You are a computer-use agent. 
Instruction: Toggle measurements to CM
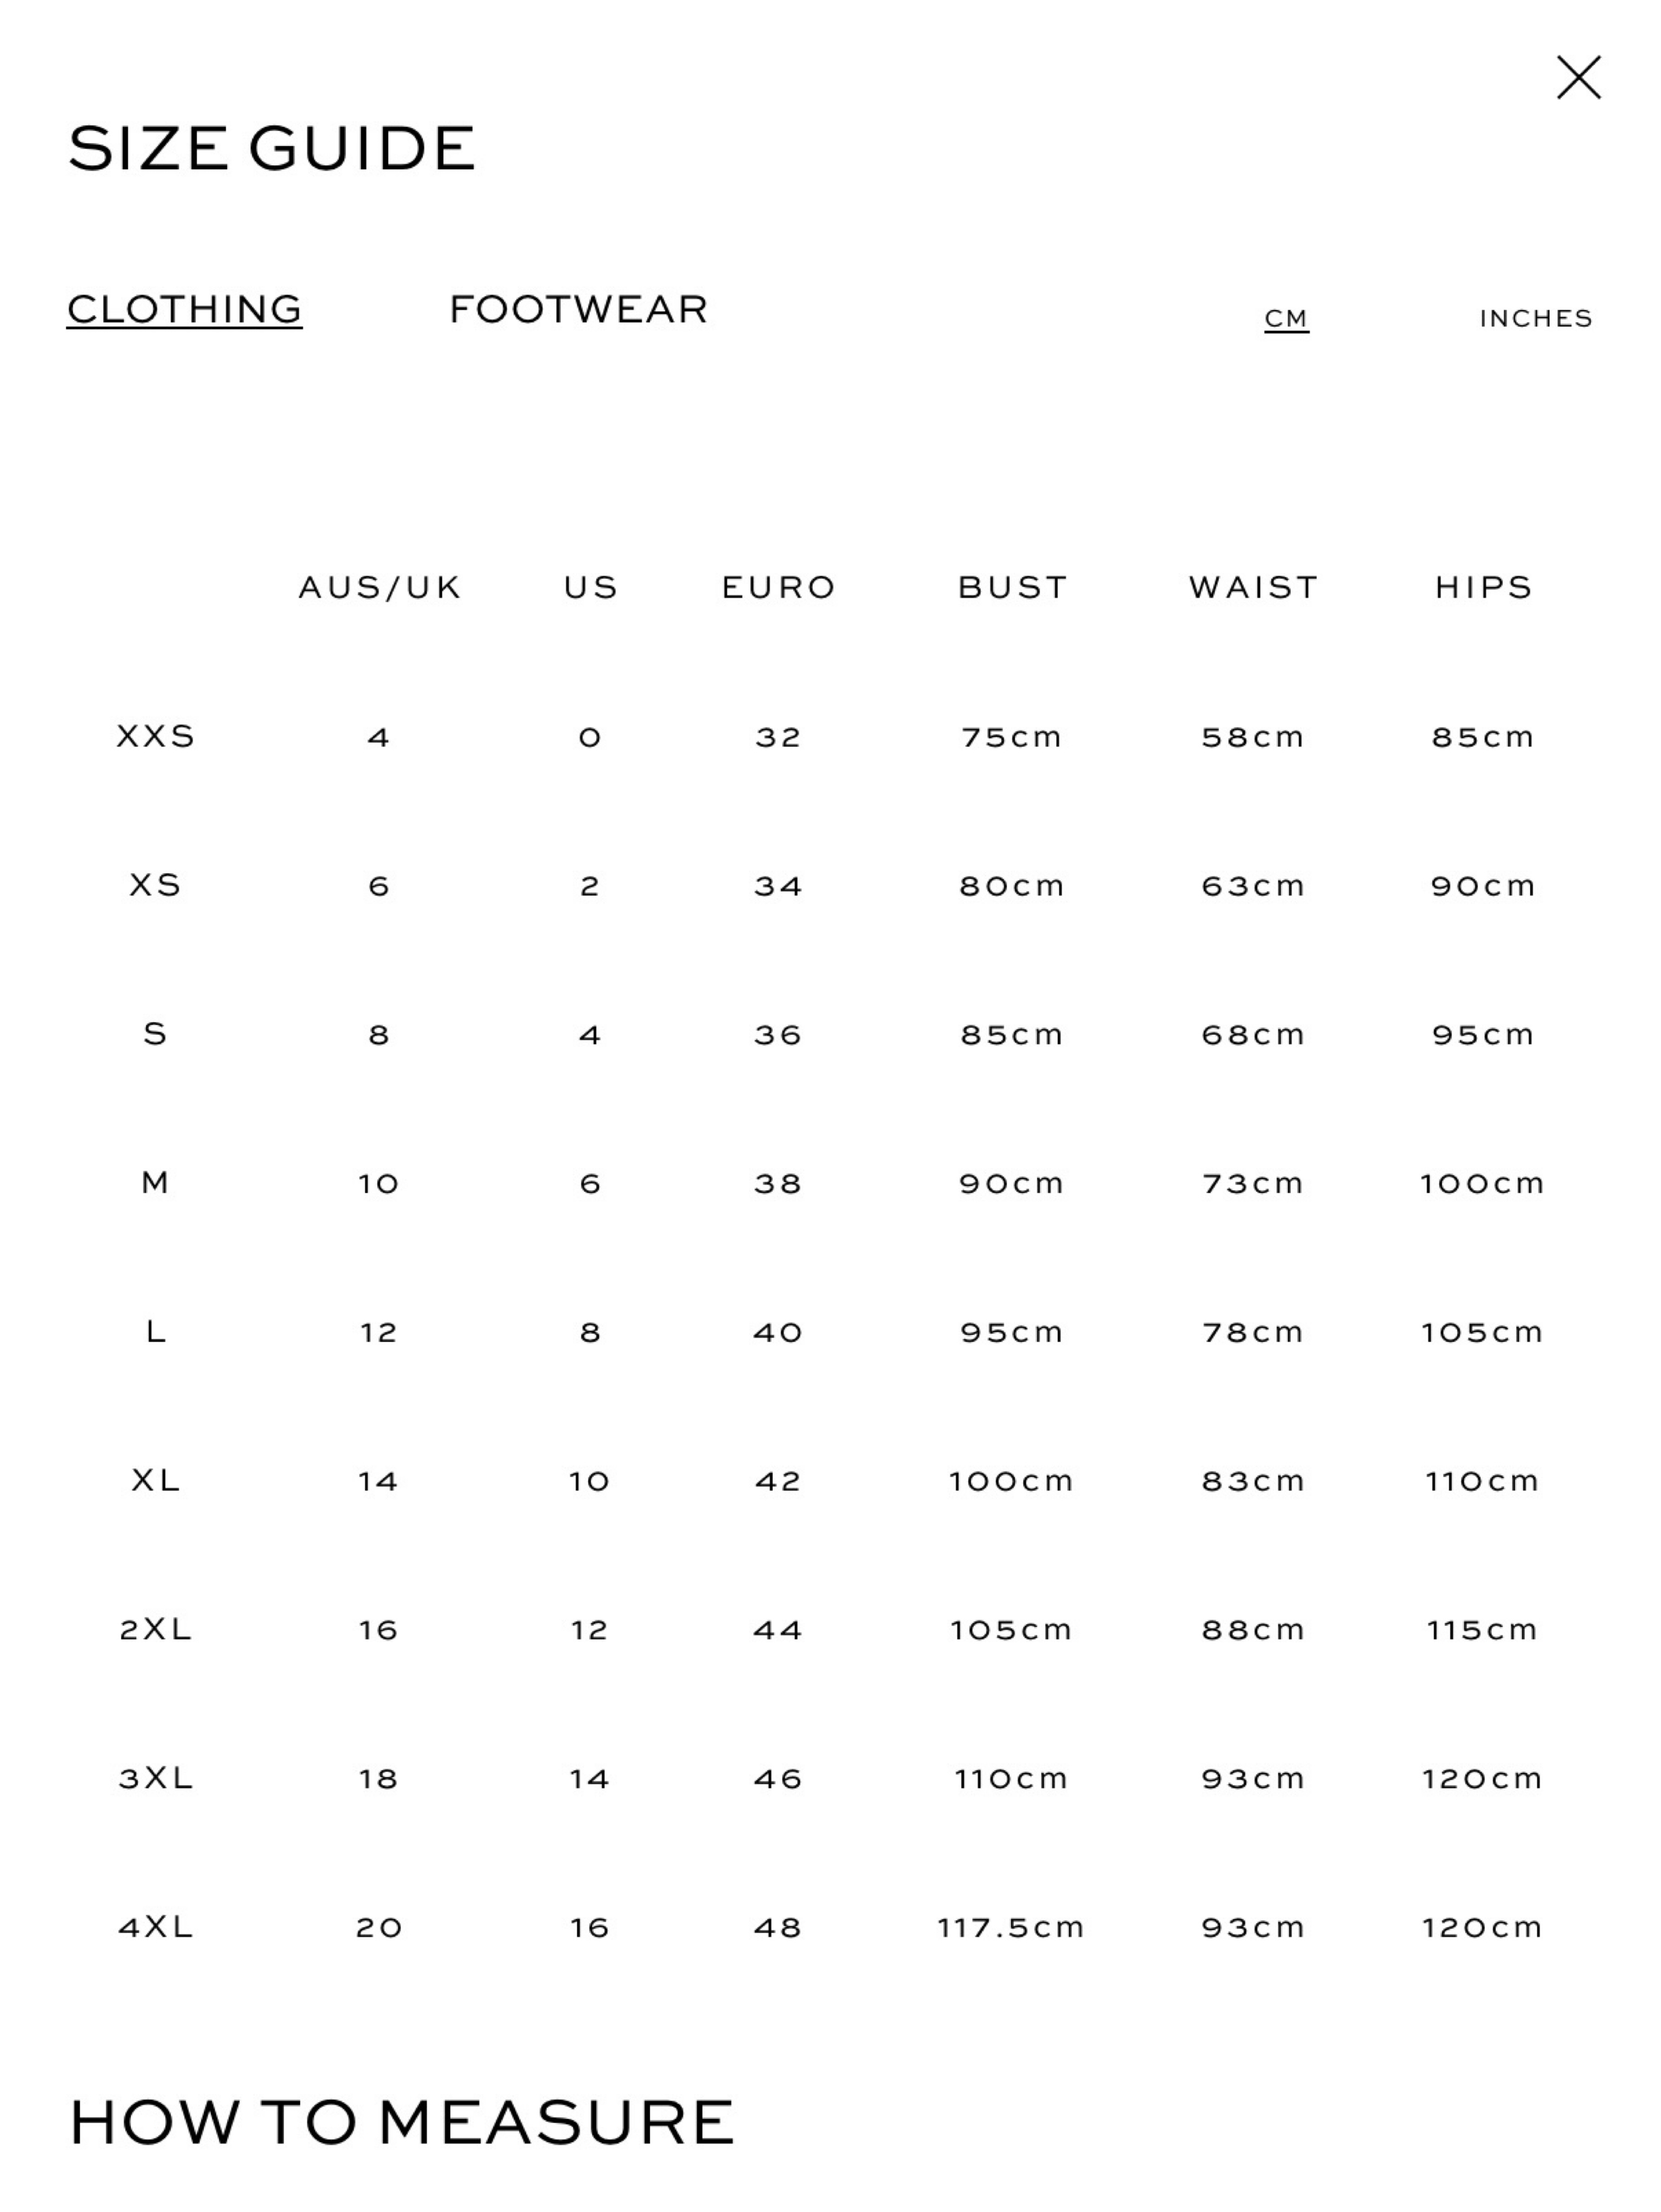(x=1286, y=318)
